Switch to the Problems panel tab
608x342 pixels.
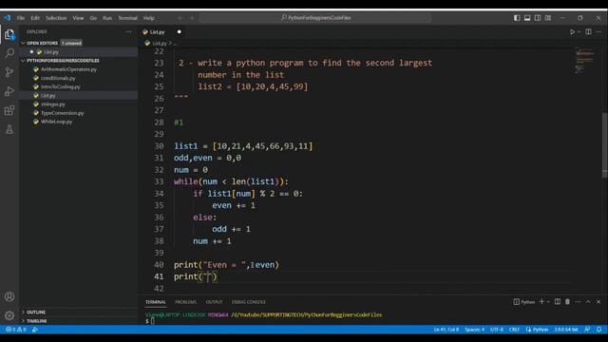point(186,302)
